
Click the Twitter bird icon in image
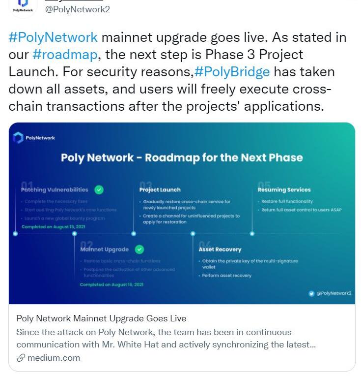tap(311, 293)
